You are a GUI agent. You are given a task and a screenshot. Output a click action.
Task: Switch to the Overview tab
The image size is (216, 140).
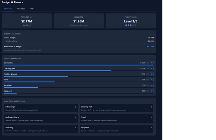(8, 9)
